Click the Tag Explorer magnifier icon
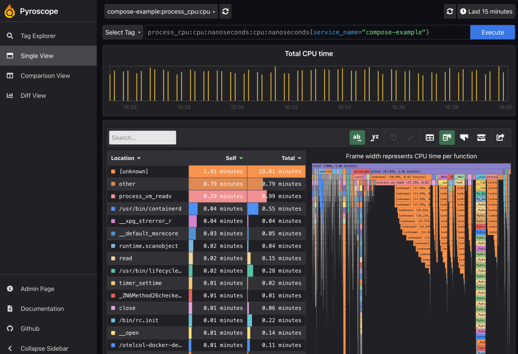 tap(10, 36)
